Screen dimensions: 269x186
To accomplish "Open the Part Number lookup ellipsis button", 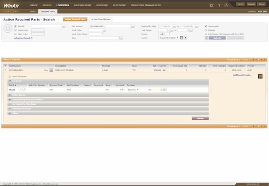I will [133, 26].
